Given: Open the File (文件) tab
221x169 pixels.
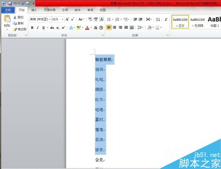Looking at the screenshot, I should click(x=8, y=10).
